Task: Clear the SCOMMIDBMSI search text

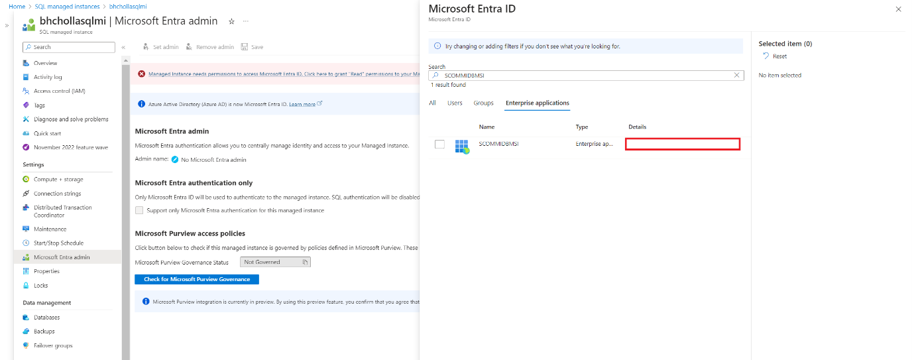Action: click(736, 76)
